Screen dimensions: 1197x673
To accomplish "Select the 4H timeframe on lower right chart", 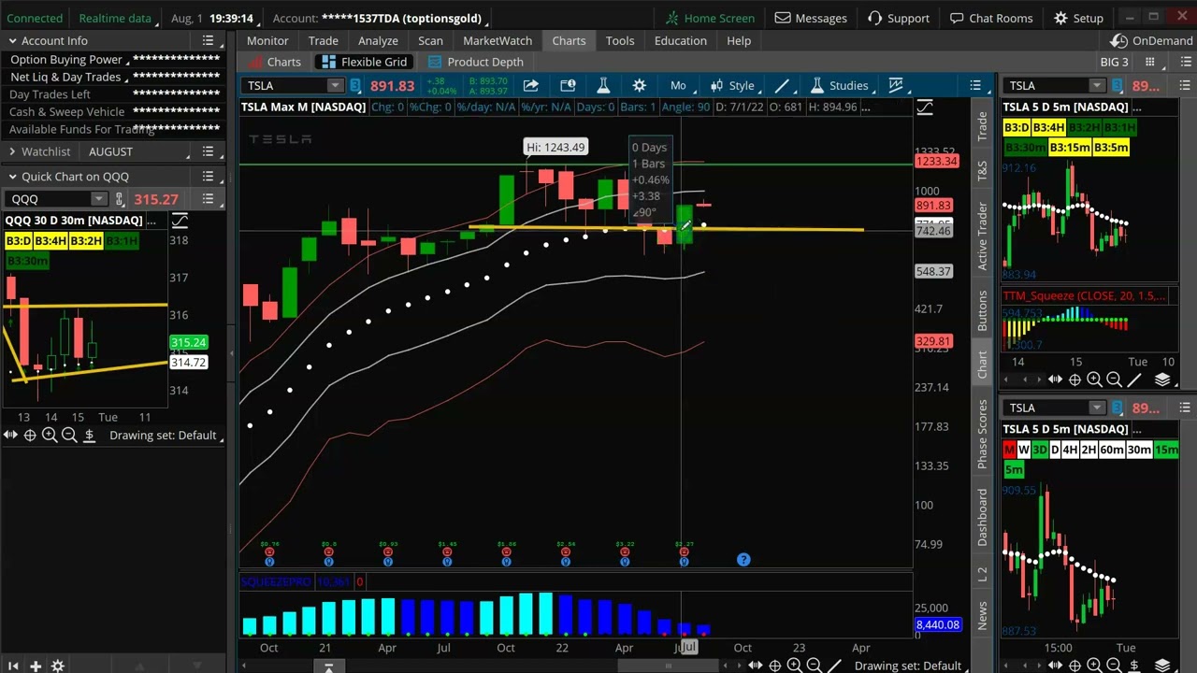I will (1071, 450).
